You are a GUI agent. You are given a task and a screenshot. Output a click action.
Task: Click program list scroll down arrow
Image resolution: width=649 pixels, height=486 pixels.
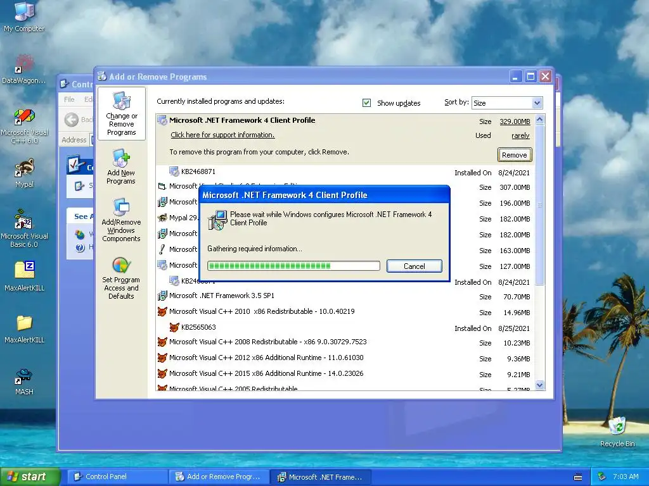(539, 385)
